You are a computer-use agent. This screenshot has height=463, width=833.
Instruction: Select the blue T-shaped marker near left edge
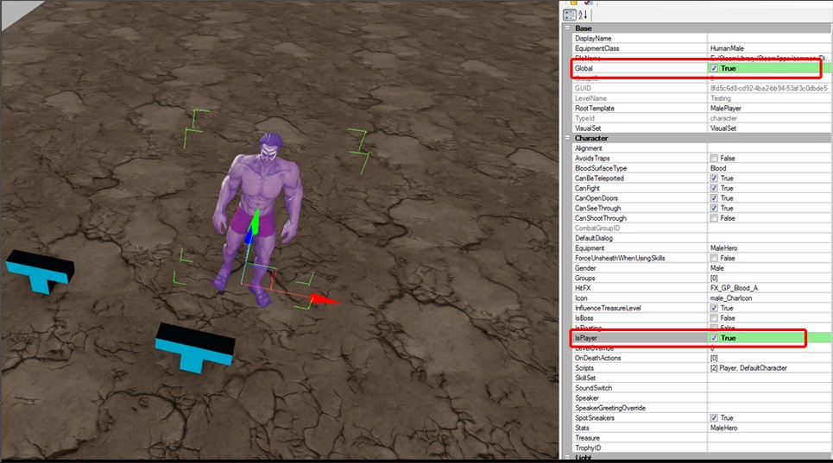pyautogui.click(x=41, y=271)
